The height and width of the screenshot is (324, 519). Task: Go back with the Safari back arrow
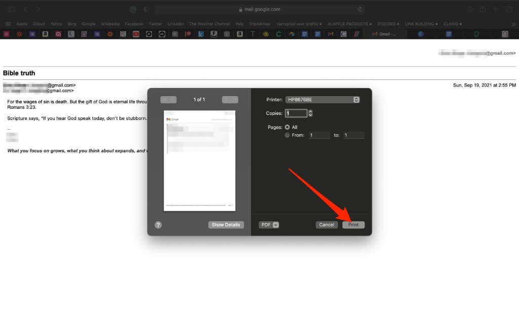(26, 9)
